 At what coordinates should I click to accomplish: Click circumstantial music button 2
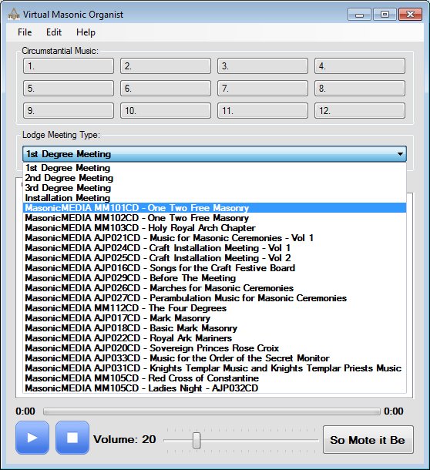[x=166, y=66]
